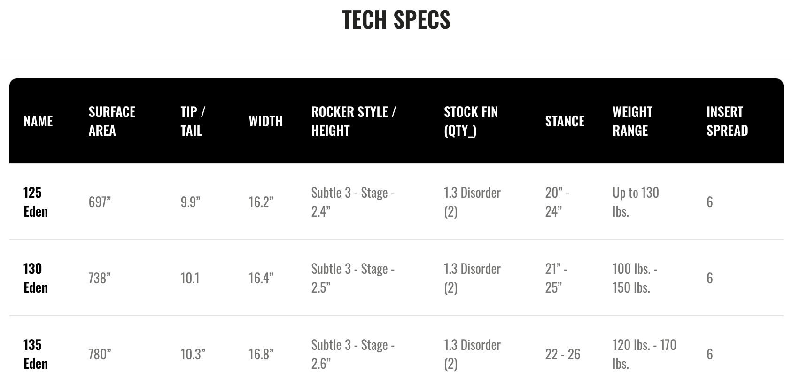Select the TIP / TAIL column header
This screenshot has width=792, height=388.
point(193,121)
